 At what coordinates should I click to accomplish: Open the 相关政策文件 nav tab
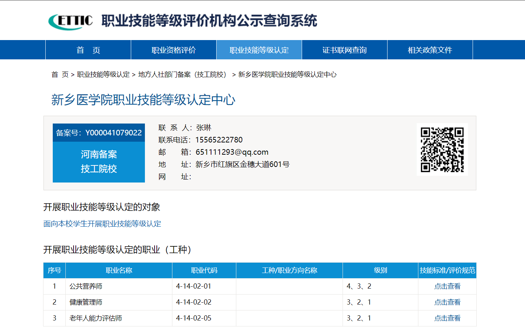[x=430, y=50]
